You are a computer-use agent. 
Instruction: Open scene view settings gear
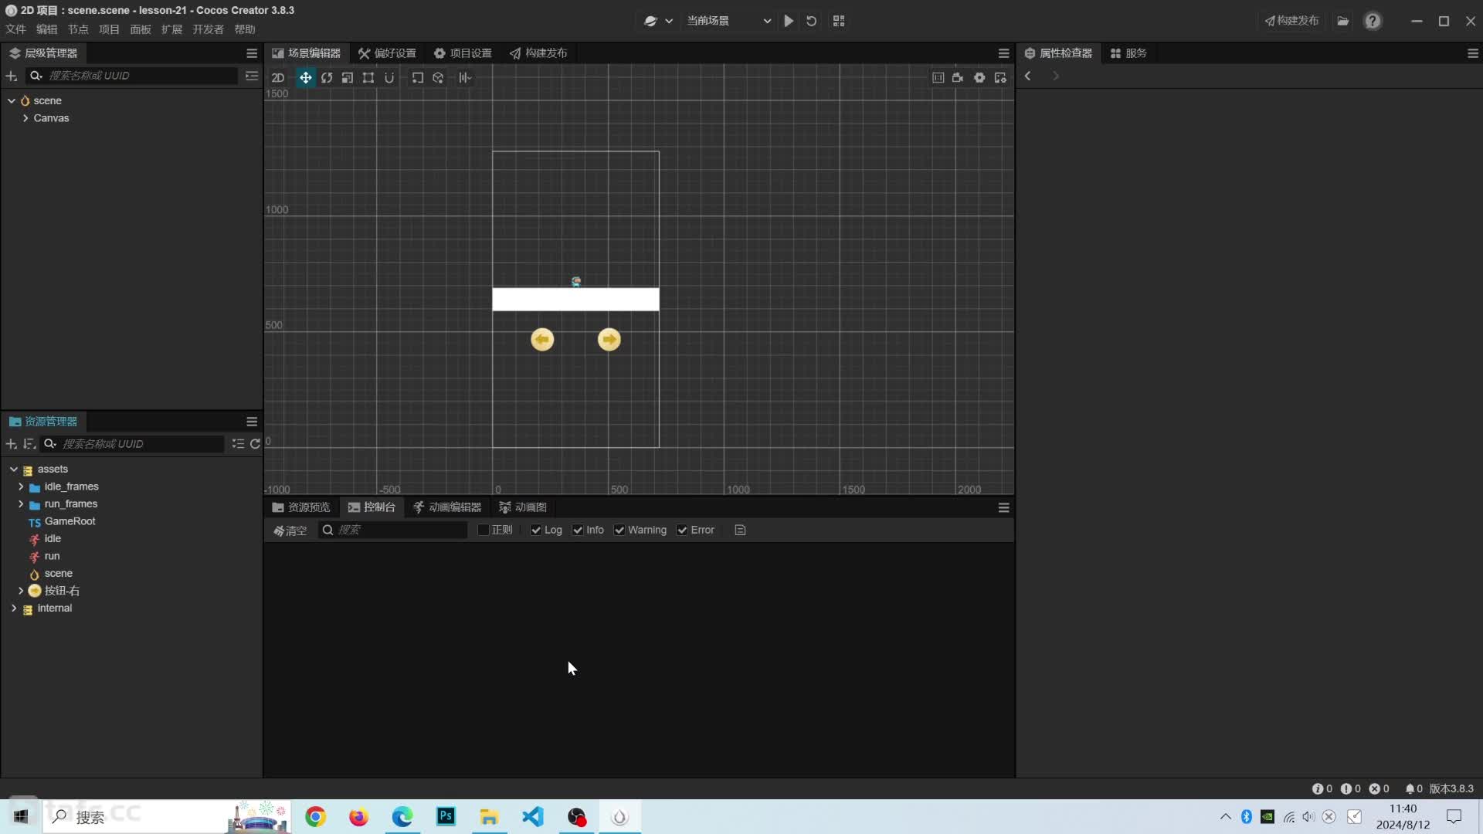pyautogui.click(x=979, y=78)
